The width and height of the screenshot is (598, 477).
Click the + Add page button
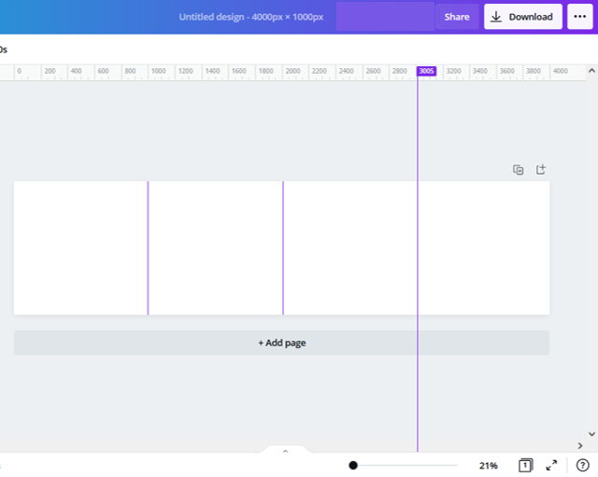point(282,343)
